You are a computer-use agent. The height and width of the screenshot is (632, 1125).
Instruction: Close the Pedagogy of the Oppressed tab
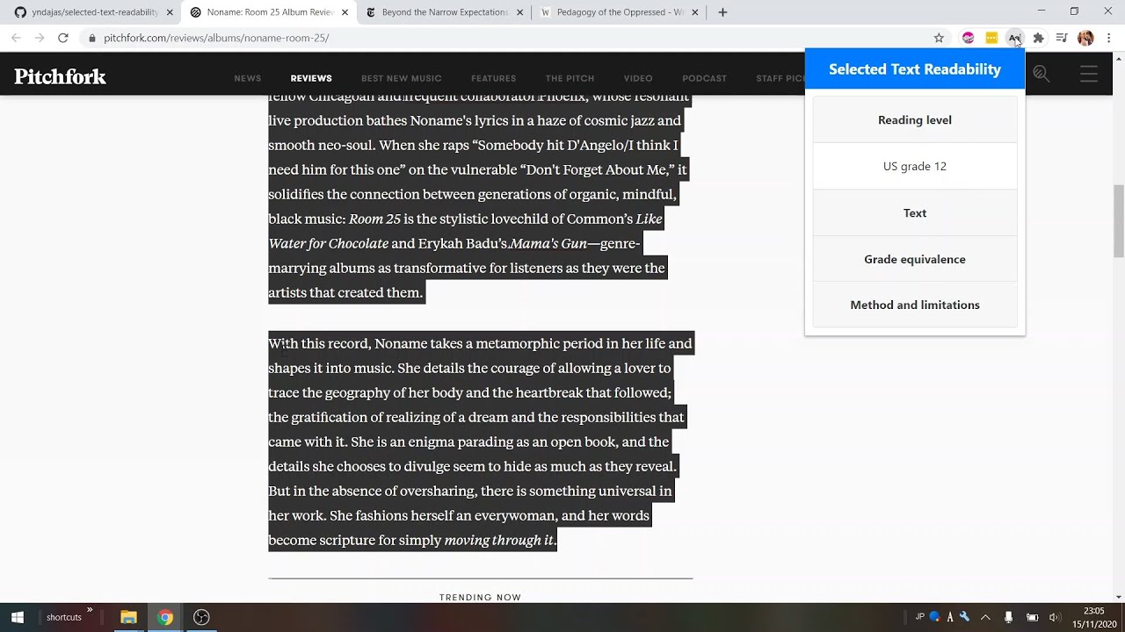(696, 12)
